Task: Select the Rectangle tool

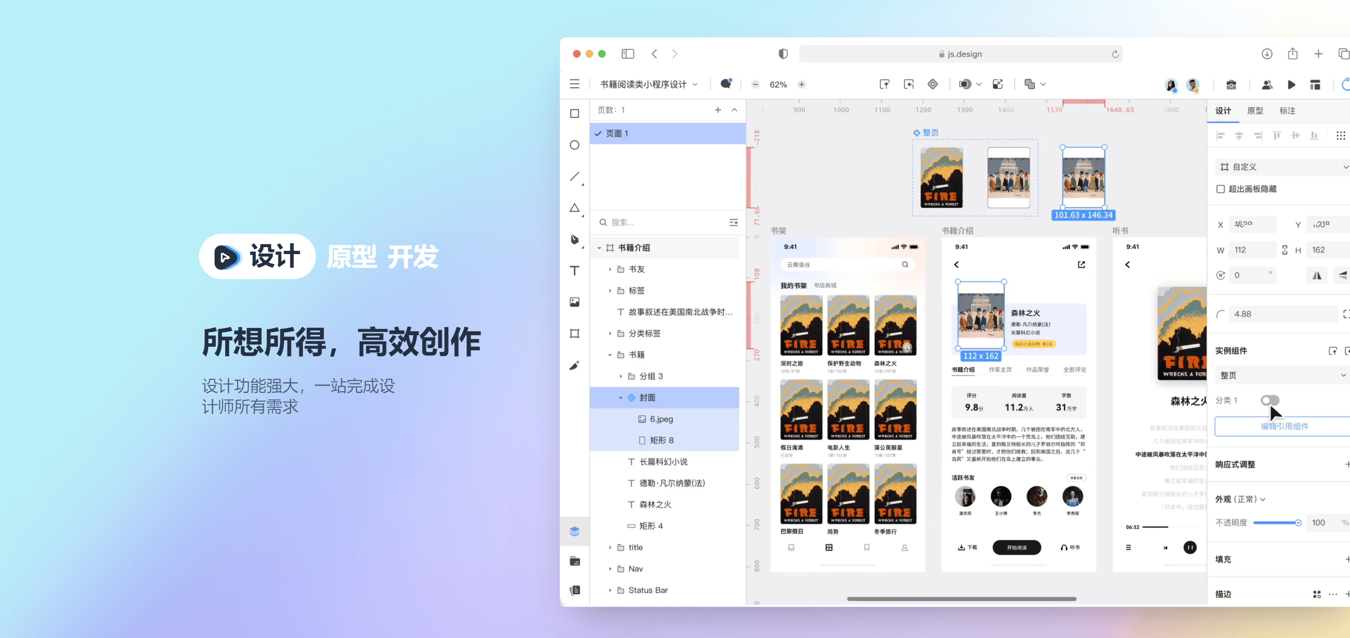Action: (x=575, y=113)
